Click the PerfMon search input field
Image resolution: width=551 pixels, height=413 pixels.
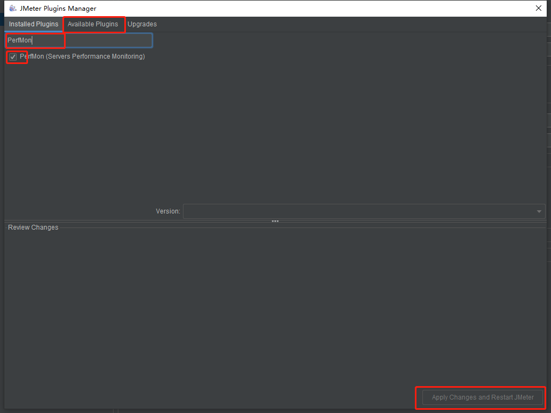[x=79, y=40]
